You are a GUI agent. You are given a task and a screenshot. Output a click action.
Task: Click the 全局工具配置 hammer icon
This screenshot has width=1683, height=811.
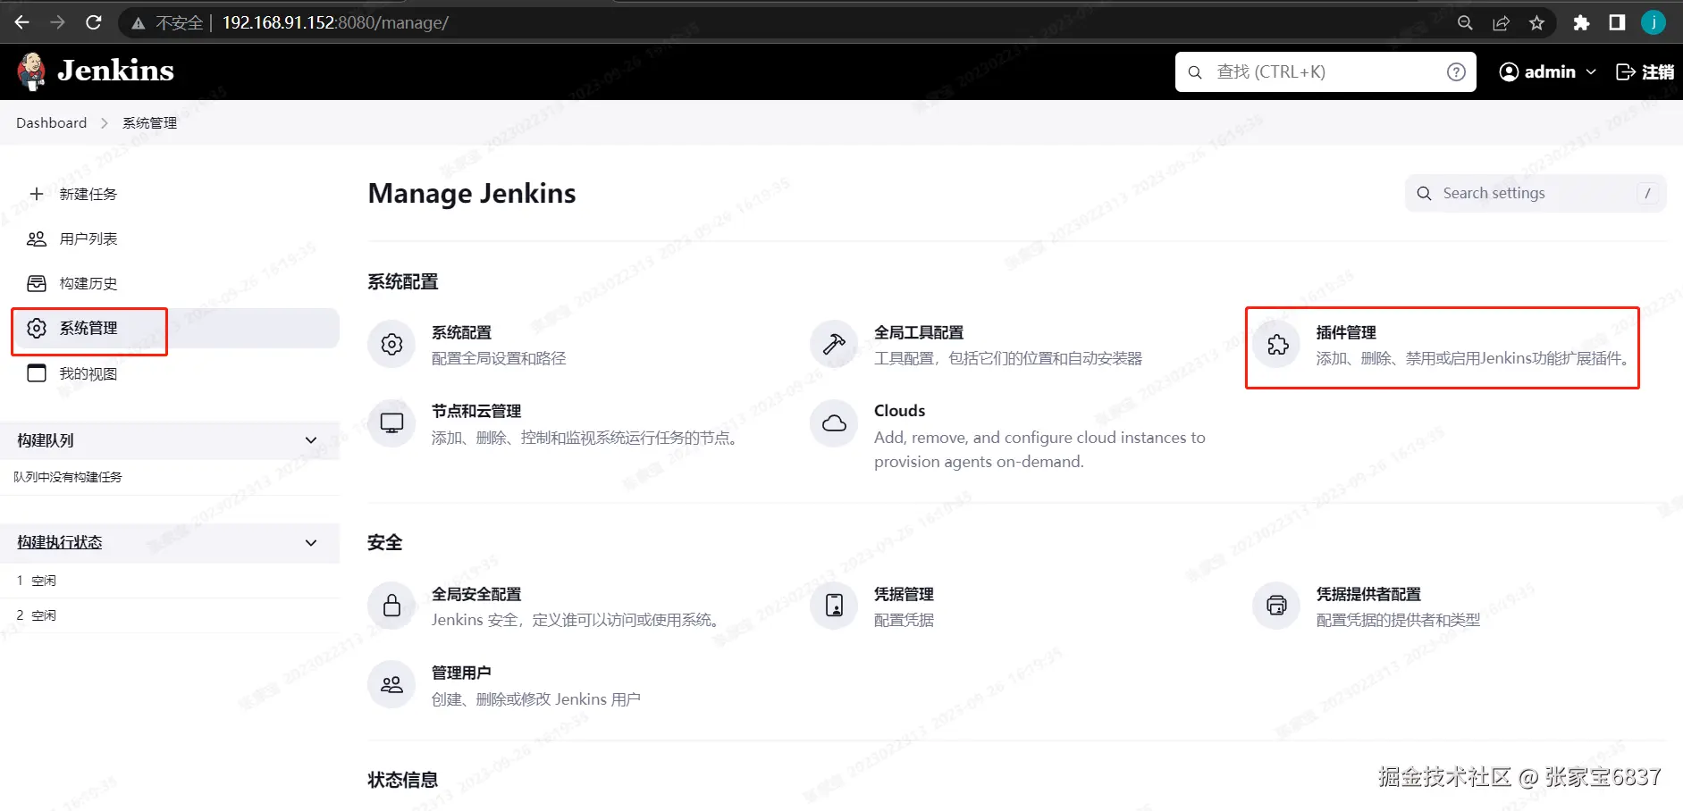coord(834,344)
